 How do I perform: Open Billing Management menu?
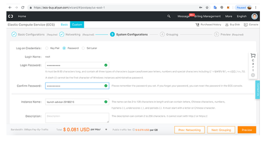(208, 16)
